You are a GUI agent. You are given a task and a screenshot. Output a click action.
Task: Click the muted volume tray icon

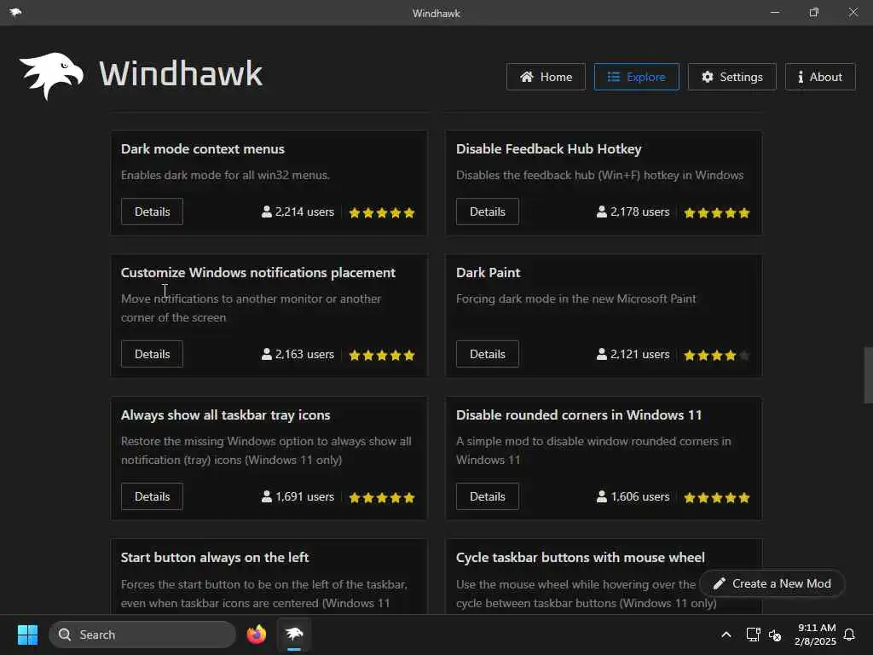point(774,635)
